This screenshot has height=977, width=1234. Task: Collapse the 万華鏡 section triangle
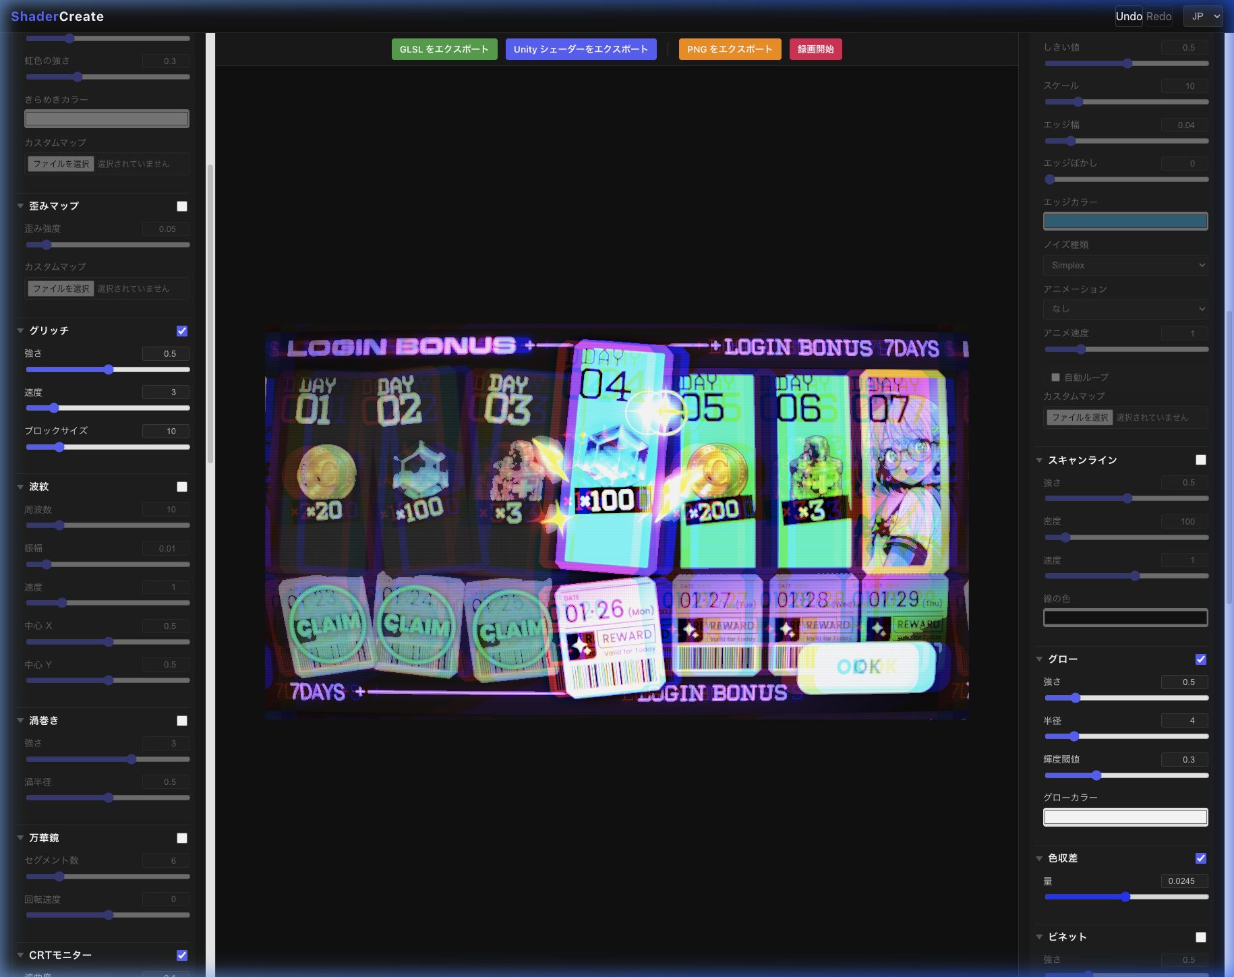coord(20,837)
